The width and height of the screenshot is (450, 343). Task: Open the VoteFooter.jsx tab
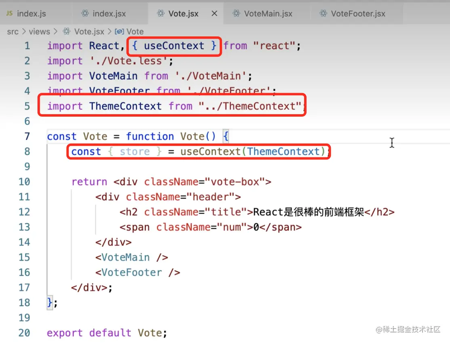pos(358,13)
